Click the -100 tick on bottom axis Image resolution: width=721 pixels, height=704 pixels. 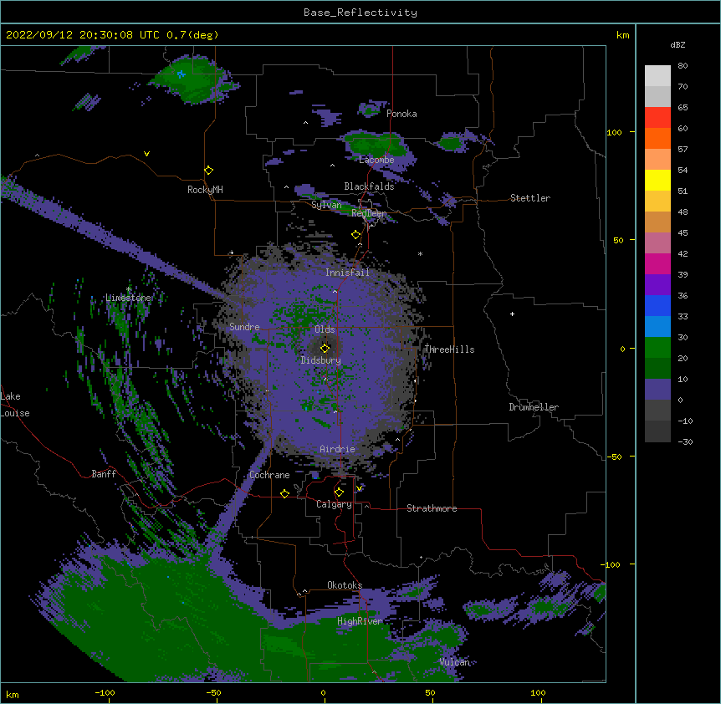click(x=105, y=692)
